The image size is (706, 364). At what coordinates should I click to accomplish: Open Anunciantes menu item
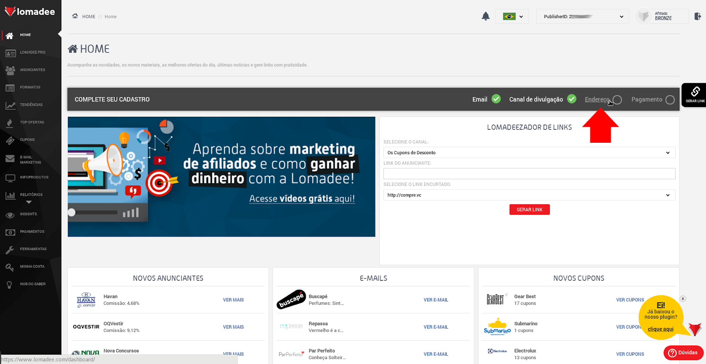coord(33,70)
